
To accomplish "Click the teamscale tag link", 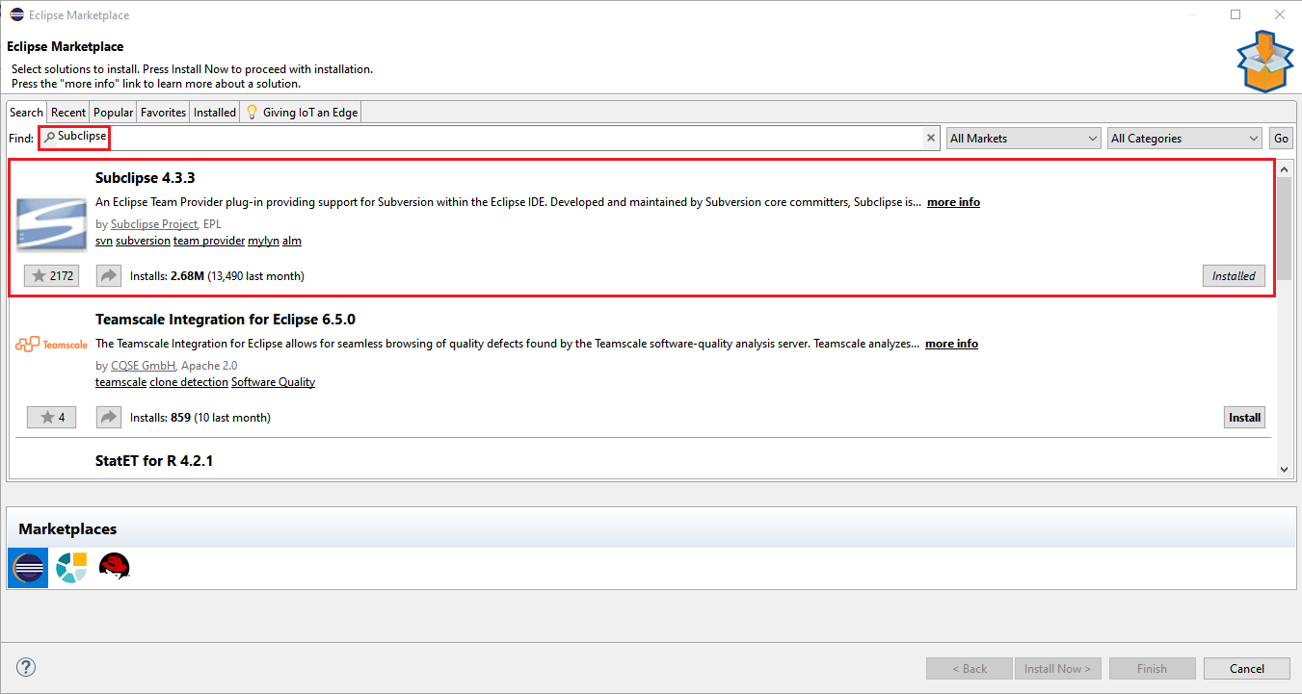I will point(121,382).
